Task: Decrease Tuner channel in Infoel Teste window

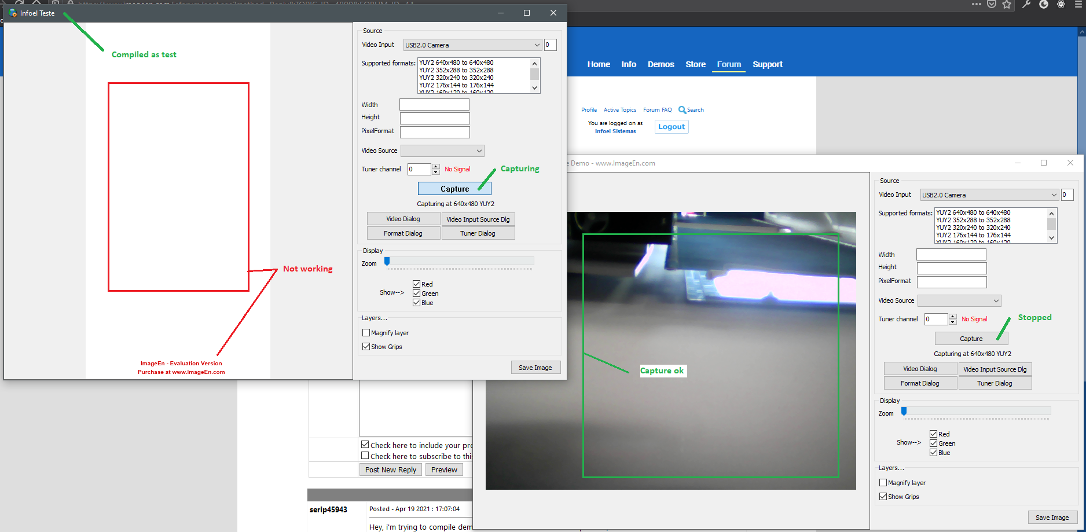Action: point(436,172)
